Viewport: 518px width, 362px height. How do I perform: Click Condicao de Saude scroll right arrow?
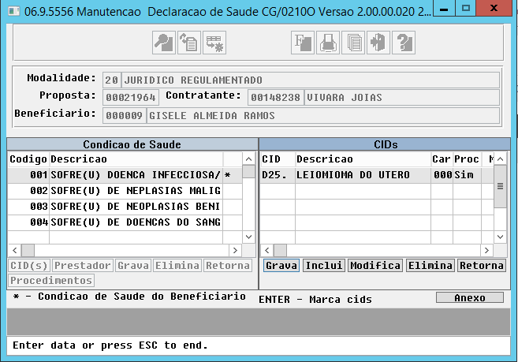(235, 251)
